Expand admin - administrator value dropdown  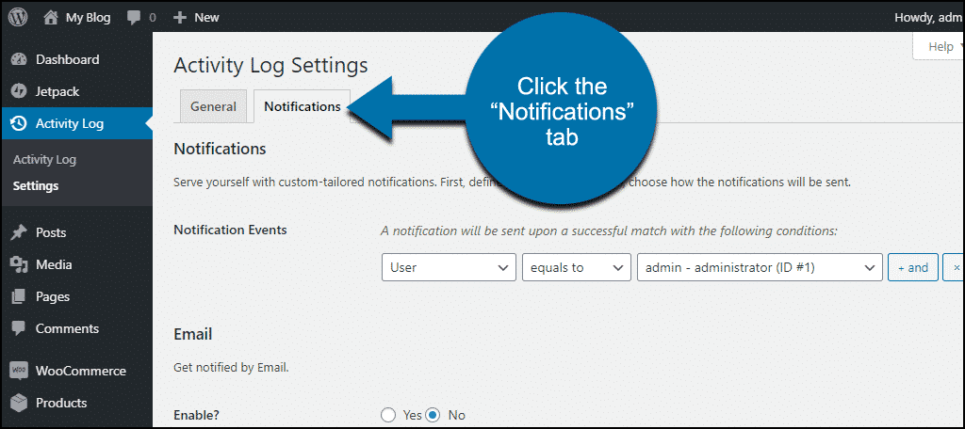(x=760, y=267)
